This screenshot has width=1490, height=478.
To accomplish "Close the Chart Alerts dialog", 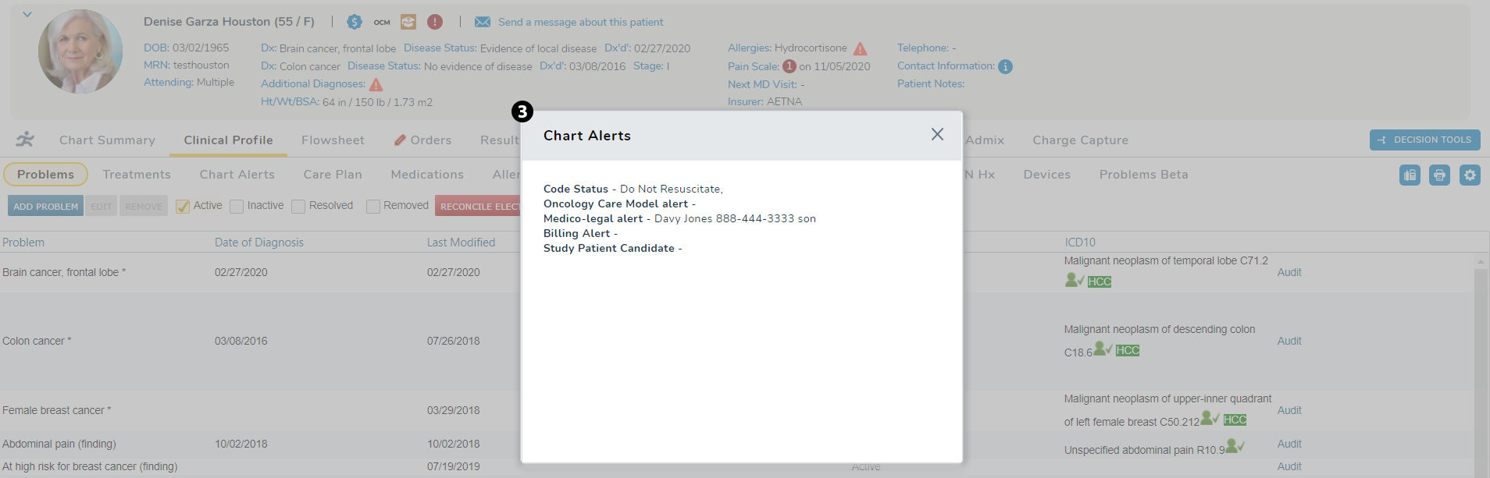I will [x=937, y=134].
